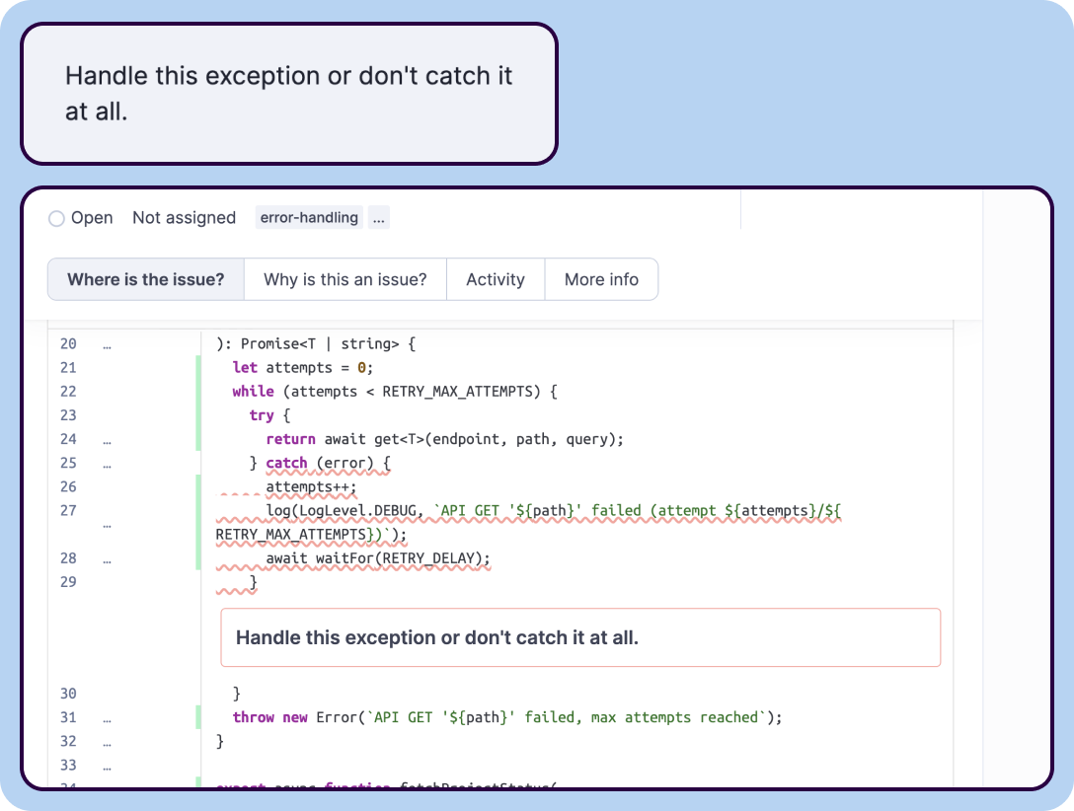Open the Not assigned assignee dropdown
This screenshot has width=1074, height=811.
(x=184, y=218)
